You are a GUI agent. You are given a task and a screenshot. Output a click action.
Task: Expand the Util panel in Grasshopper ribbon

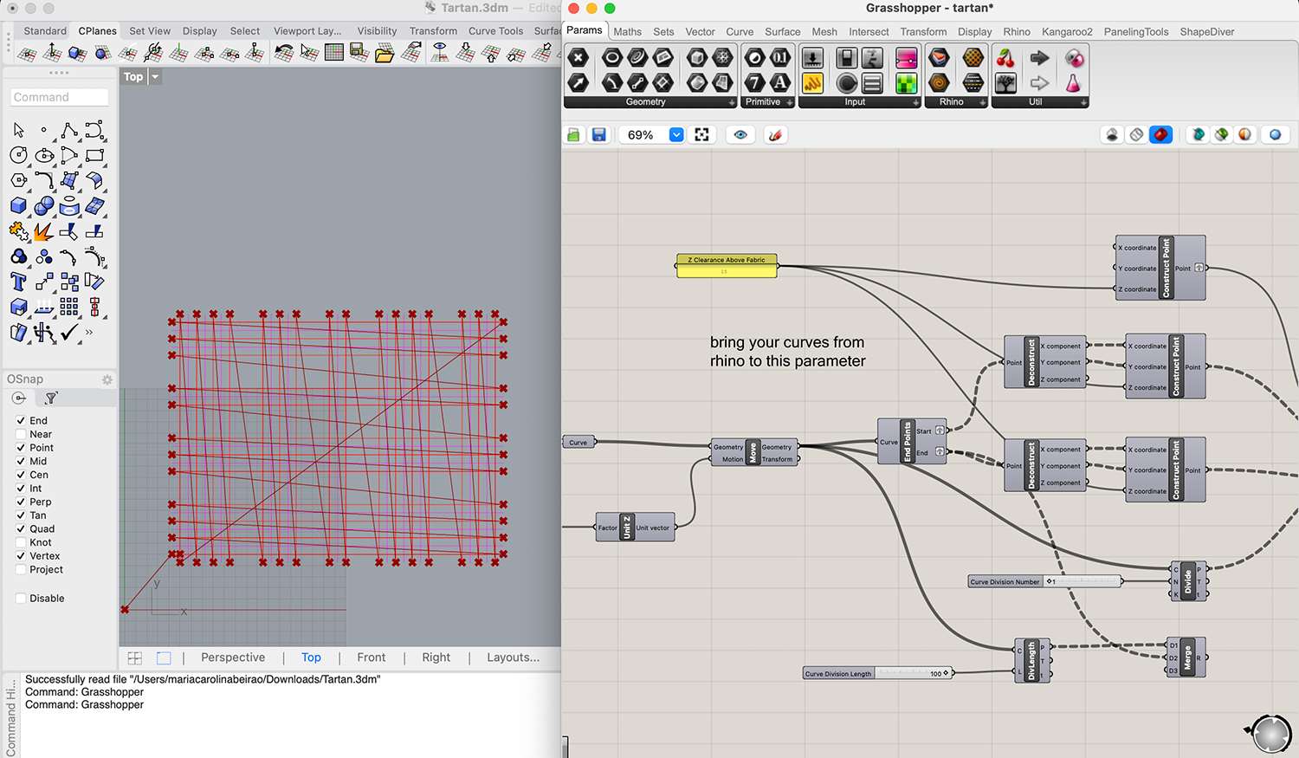point(1083,102)
